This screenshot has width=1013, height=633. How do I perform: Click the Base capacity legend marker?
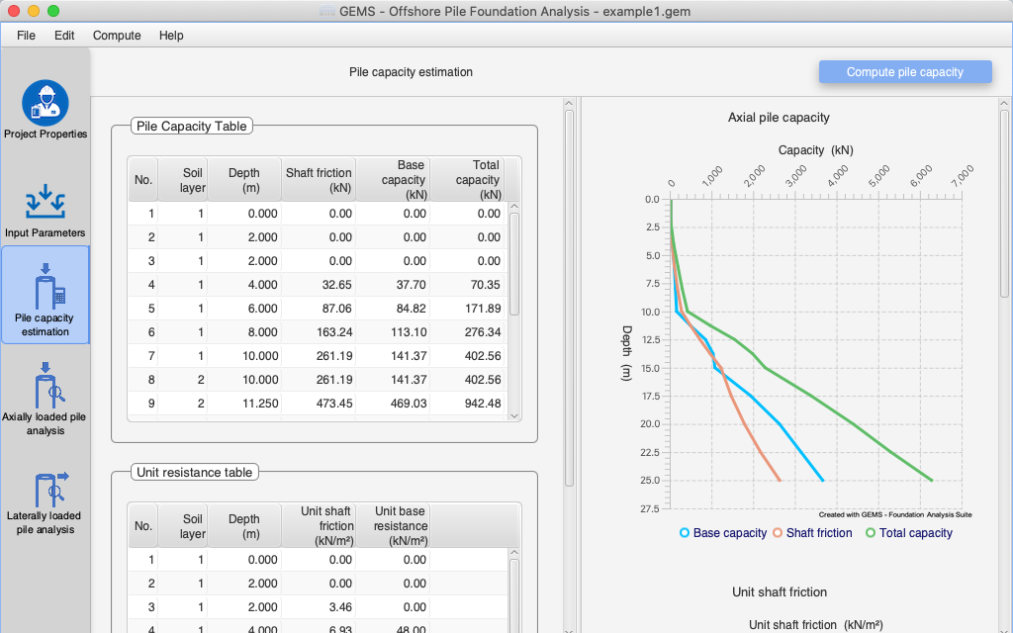(x=685, y=533)
